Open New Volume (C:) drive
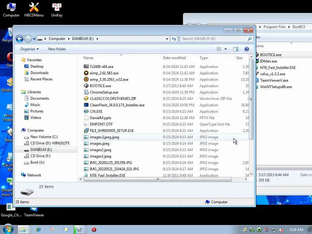Image resolution: width=312 pixels, height=234 pixels. pyautogui.click(x=44, y=137)
